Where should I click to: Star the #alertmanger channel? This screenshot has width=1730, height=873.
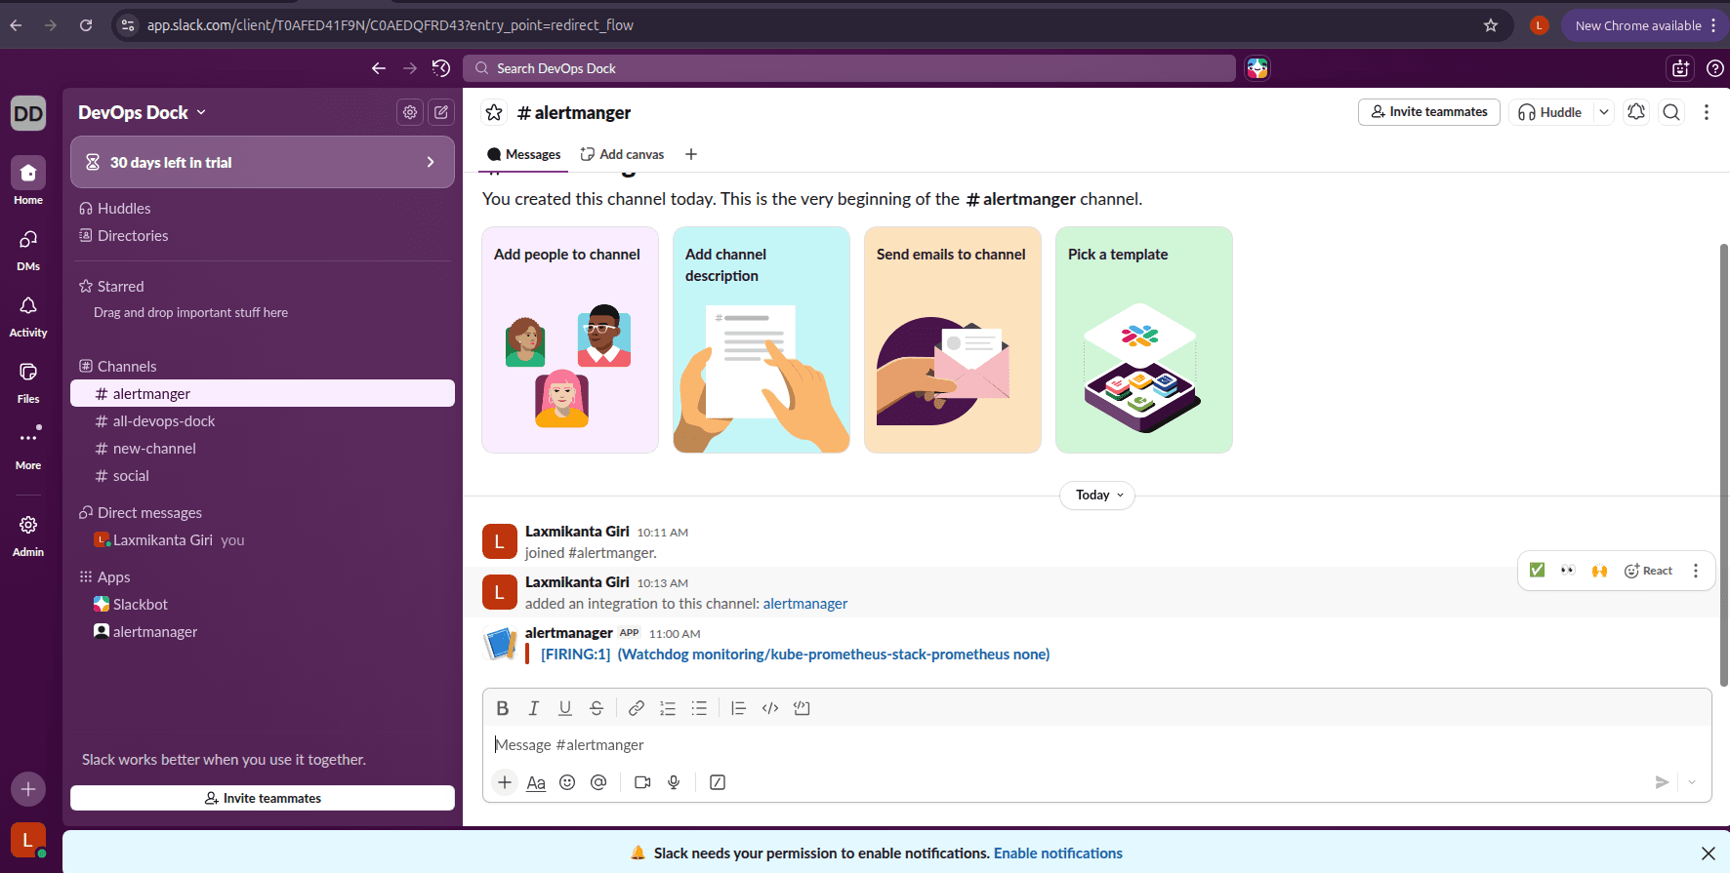[x=494, y=112]
